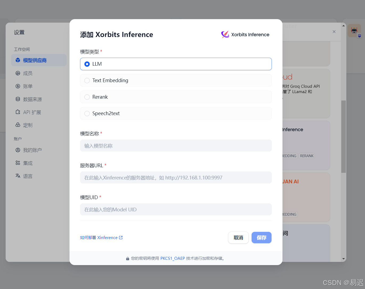This screenshot has height=289, width=365.
Task: Click the 工作空间 section label
Action: (x=22, y=49)
